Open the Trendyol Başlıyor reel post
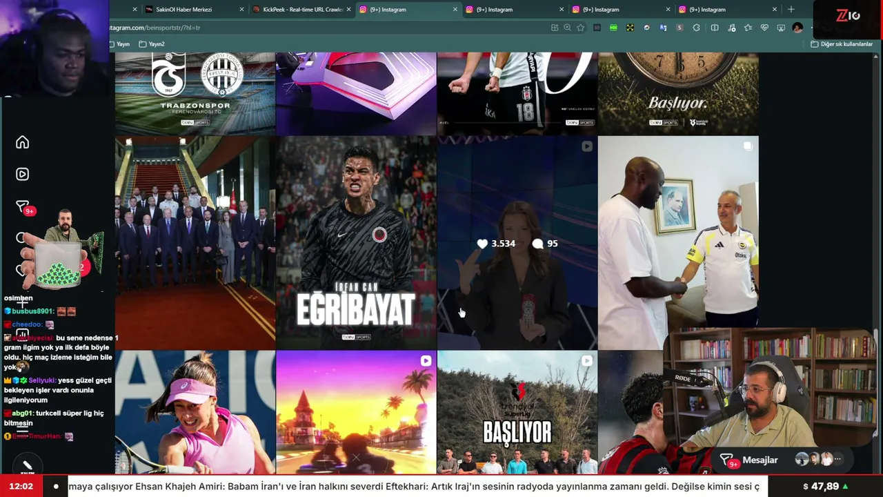Screen dimensions: 883x497 517,413
